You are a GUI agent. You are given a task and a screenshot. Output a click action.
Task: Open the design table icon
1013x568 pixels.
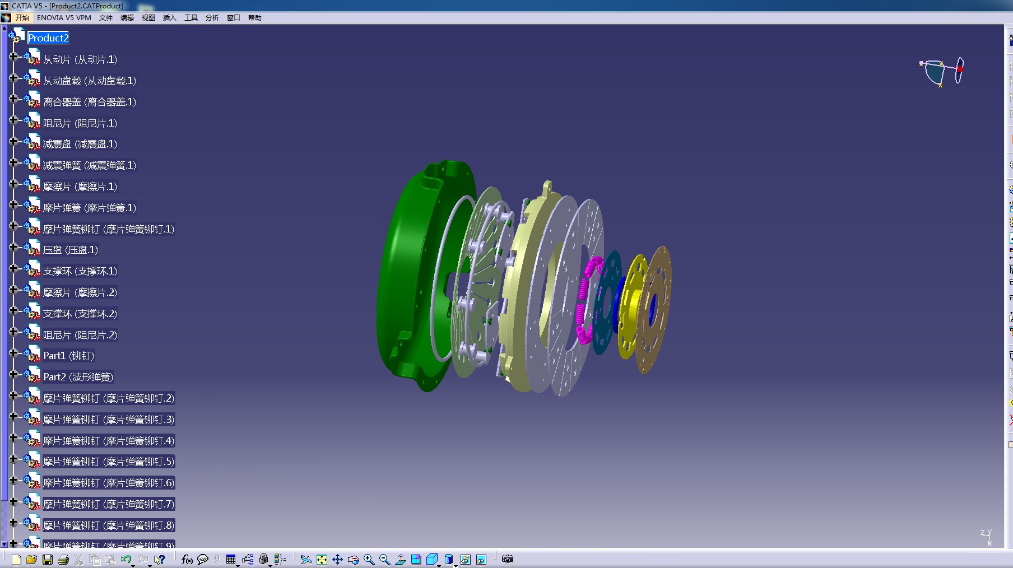click(x=231, y=559)
